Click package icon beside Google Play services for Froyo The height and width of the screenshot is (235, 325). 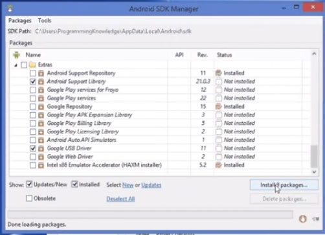41,90
